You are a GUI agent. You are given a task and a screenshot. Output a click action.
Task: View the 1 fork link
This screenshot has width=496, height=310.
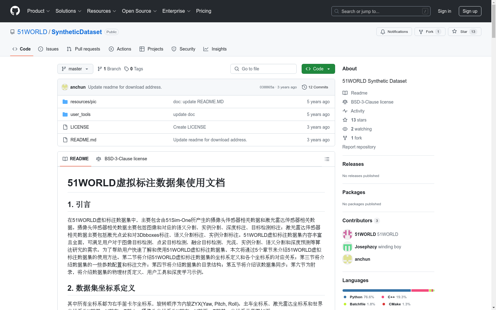tap(352, 138)
